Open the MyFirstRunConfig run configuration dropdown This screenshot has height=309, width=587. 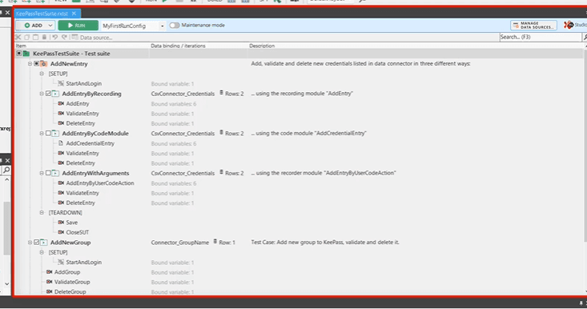point(162,26)
